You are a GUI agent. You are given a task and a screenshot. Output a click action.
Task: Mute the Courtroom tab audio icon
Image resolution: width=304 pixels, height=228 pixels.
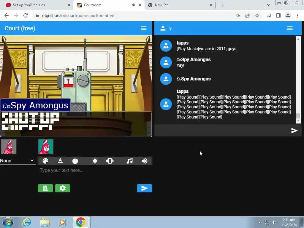[133, 5]
